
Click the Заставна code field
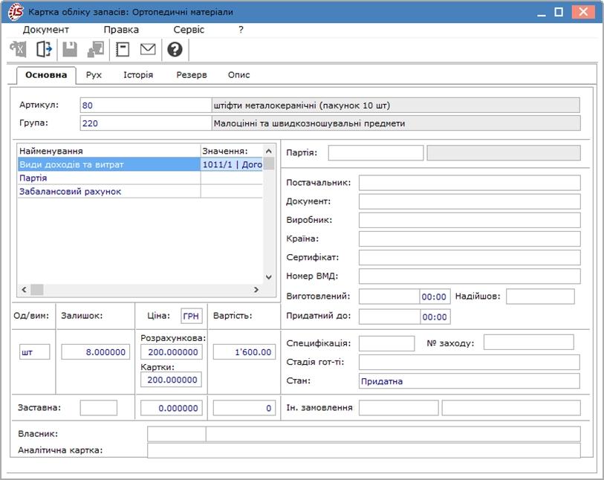(x=99, y=408)
